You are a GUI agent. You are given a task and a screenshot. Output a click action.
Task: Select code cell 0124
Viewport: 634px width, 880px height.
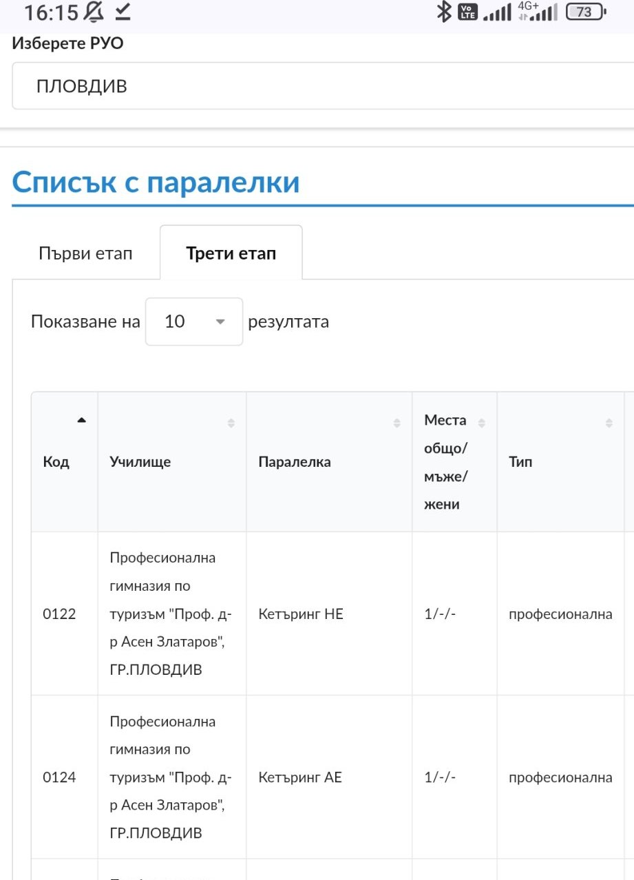tap(59, 778)
